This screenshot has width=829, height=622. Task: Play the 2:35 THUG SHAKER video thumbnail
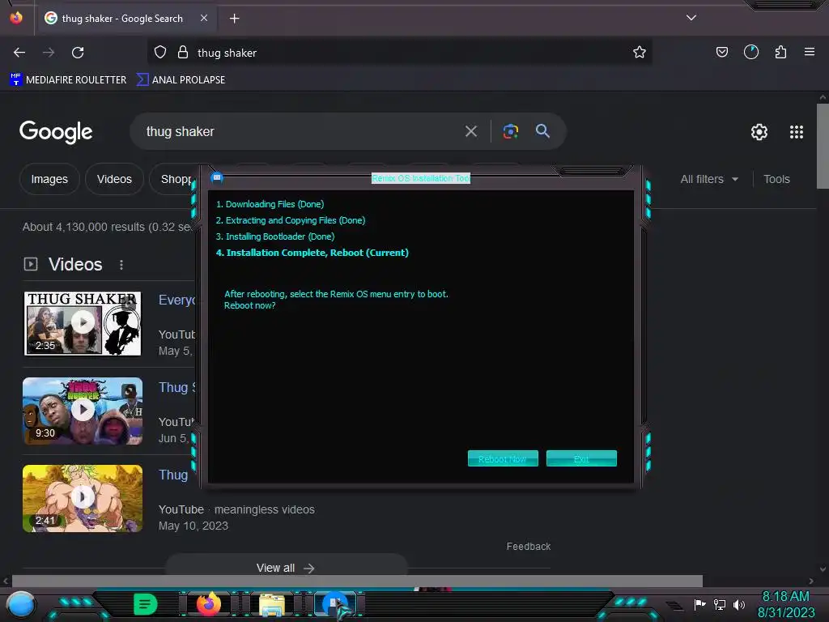(83, 323)
